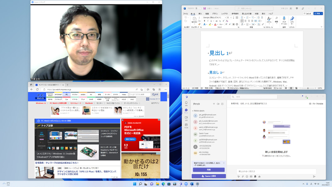
Task: Switch to the 挿入 tab in Word
Action: 200,14
